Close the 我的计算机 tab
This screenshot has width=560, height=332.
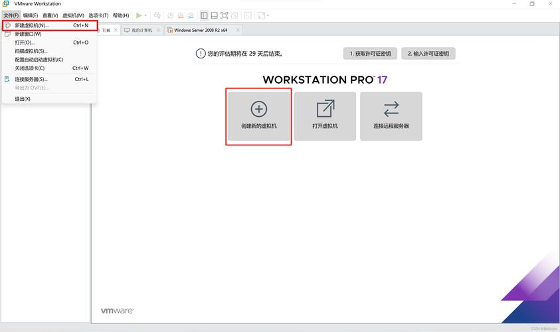click(159, 30)
